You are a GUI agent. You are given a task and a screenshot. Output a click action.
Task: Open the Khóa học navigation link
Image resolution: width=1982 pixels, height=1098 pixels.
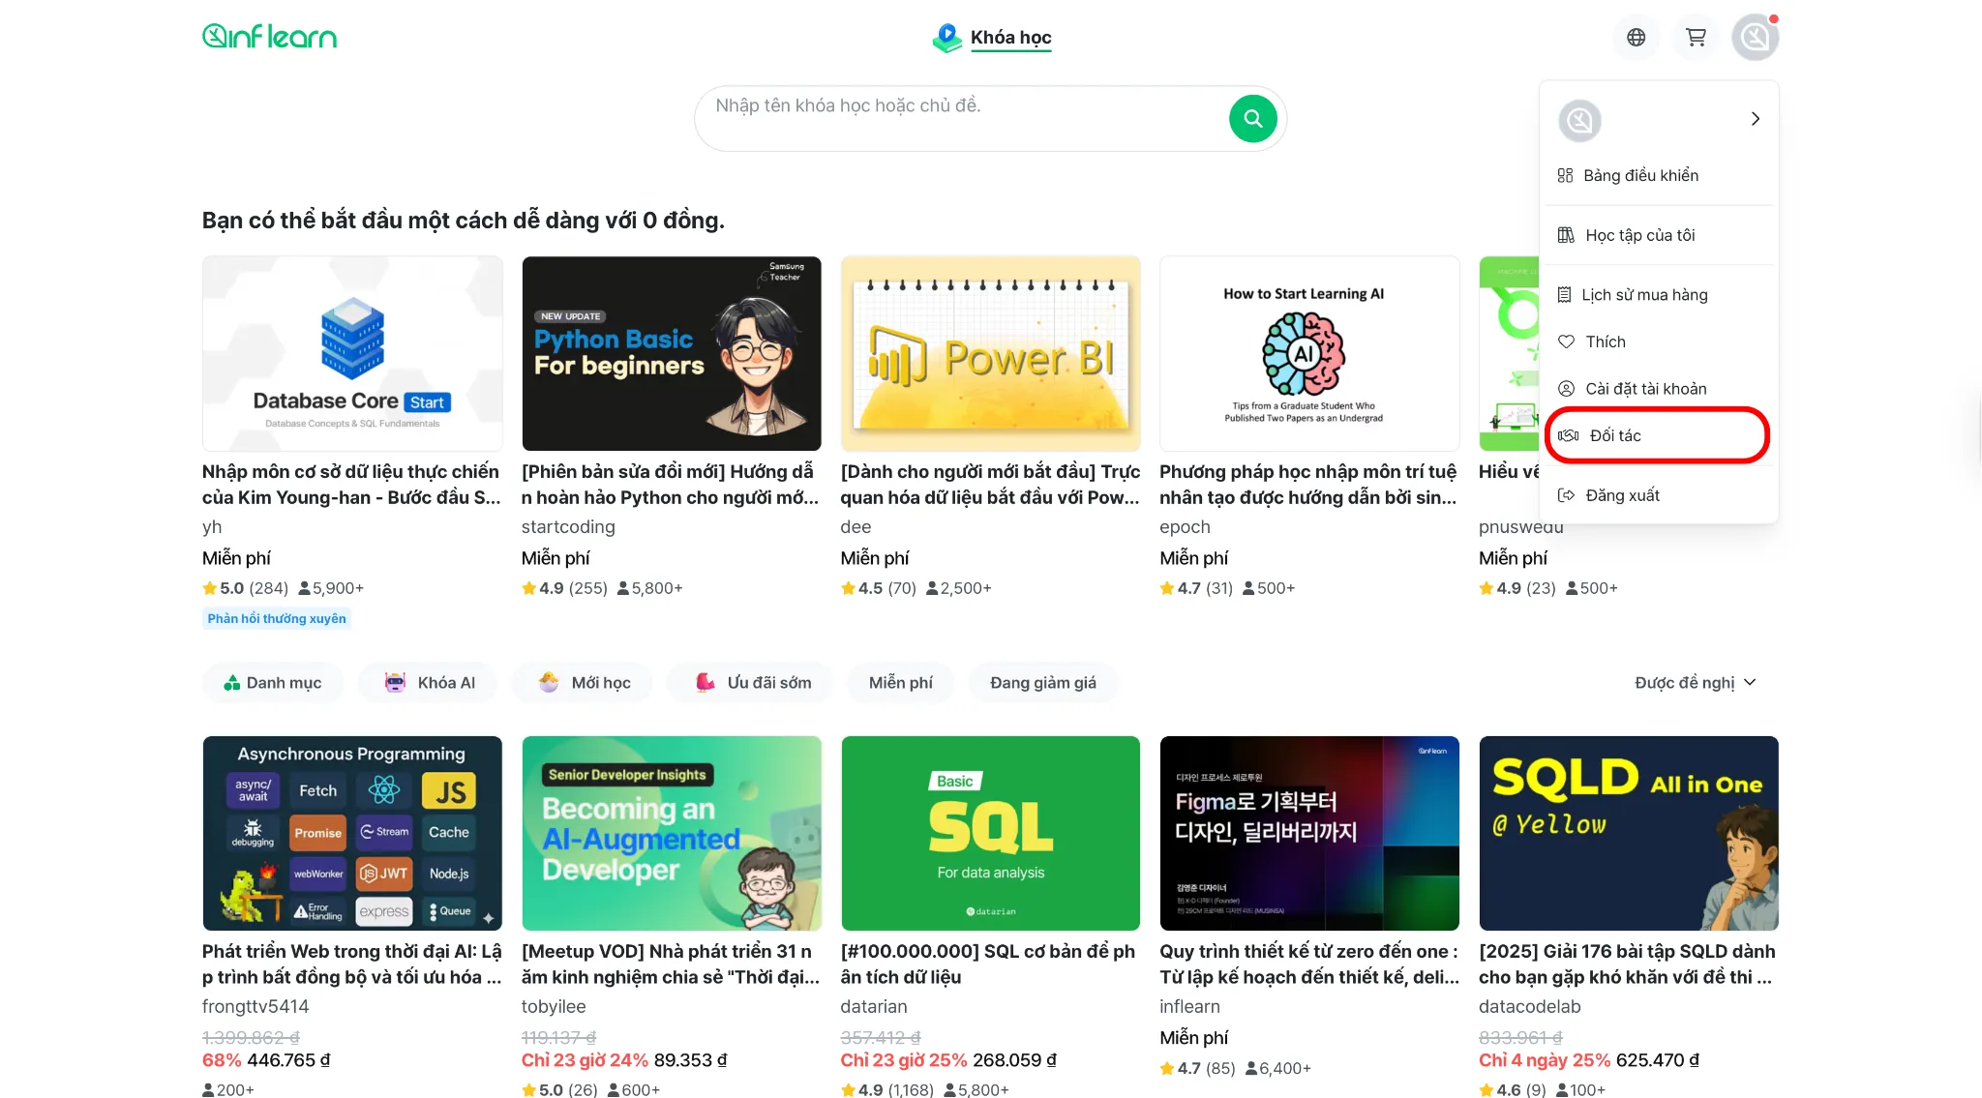point(1009,38)
